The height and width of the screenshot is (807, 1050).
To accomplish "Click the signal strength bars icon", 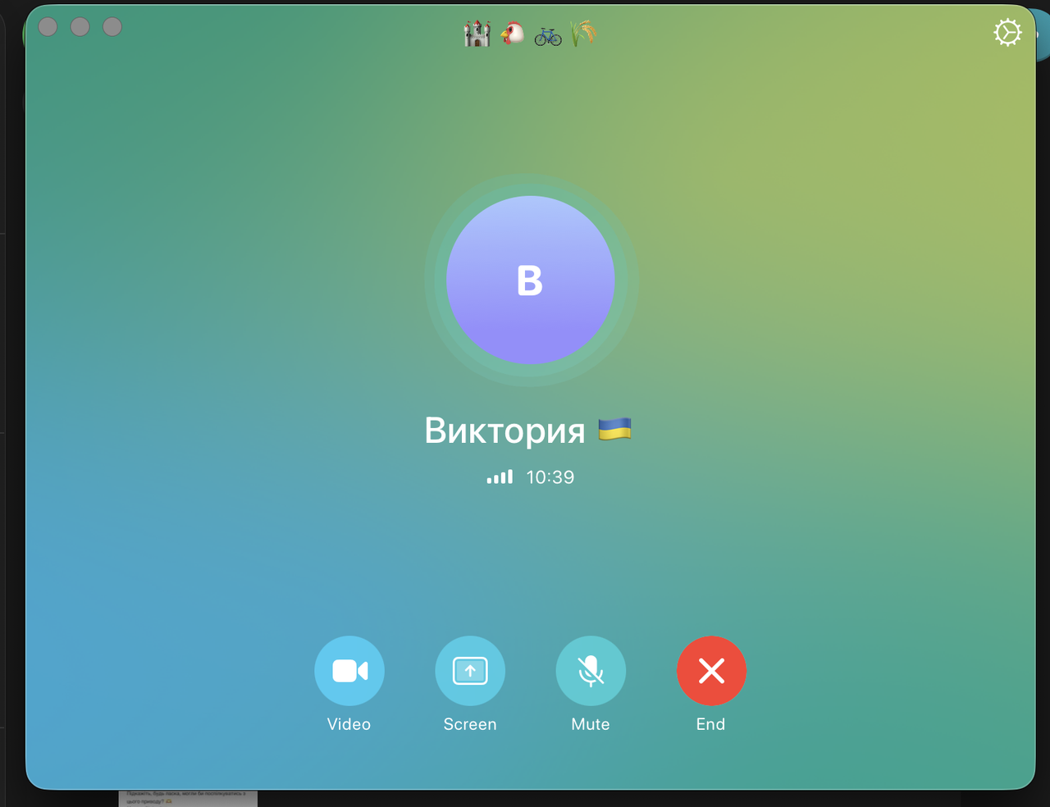I will [500, 476].
